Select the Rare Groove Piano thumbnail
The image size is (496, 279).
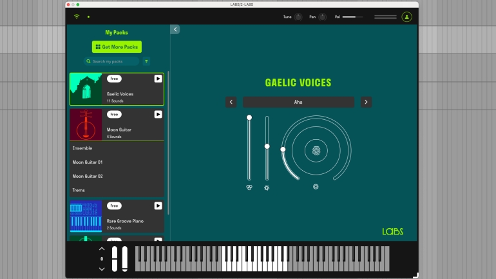click(x=86, y=216)
